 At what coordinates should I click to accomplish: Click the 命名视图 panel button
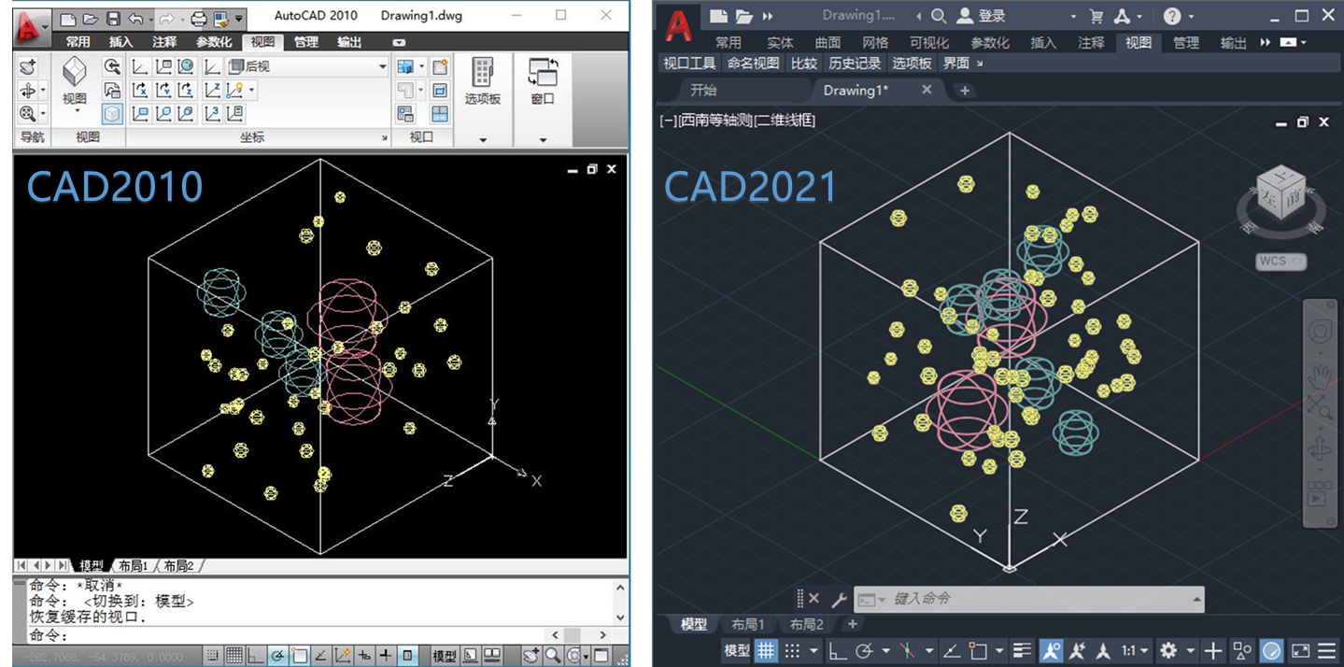click(x=753, y=64)
